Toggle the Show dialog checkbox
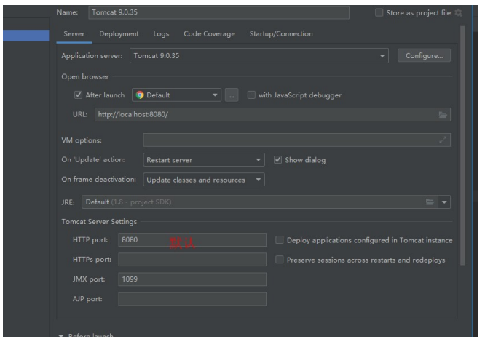The image size is (485, 339). (277, 160)
